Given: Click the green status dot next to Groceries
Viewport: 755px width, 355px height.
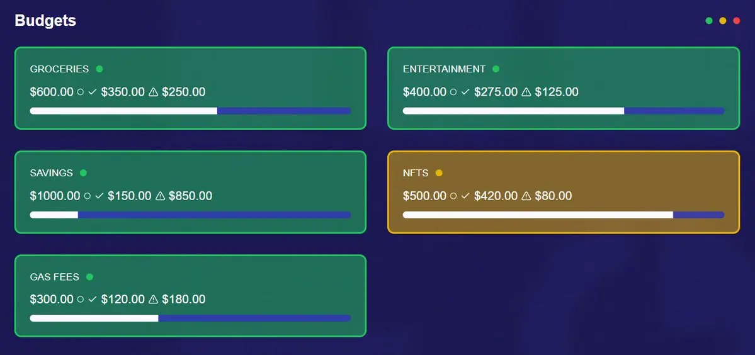Looking at the screenshot, I should click(99, 69).
